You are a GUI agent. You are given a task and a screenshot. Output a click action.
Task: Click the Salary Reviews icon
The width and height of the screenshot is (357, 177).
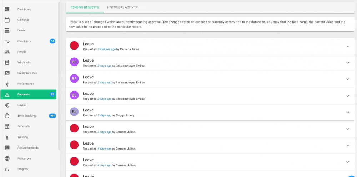(7, 73)
